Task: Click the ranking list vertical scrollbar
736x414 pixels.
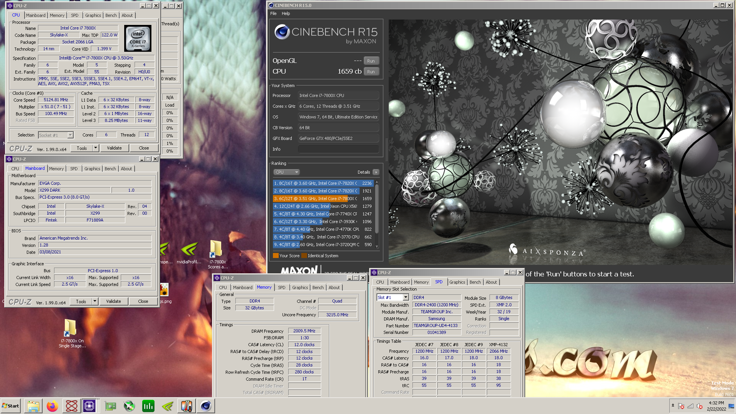Action: (377, 214)
